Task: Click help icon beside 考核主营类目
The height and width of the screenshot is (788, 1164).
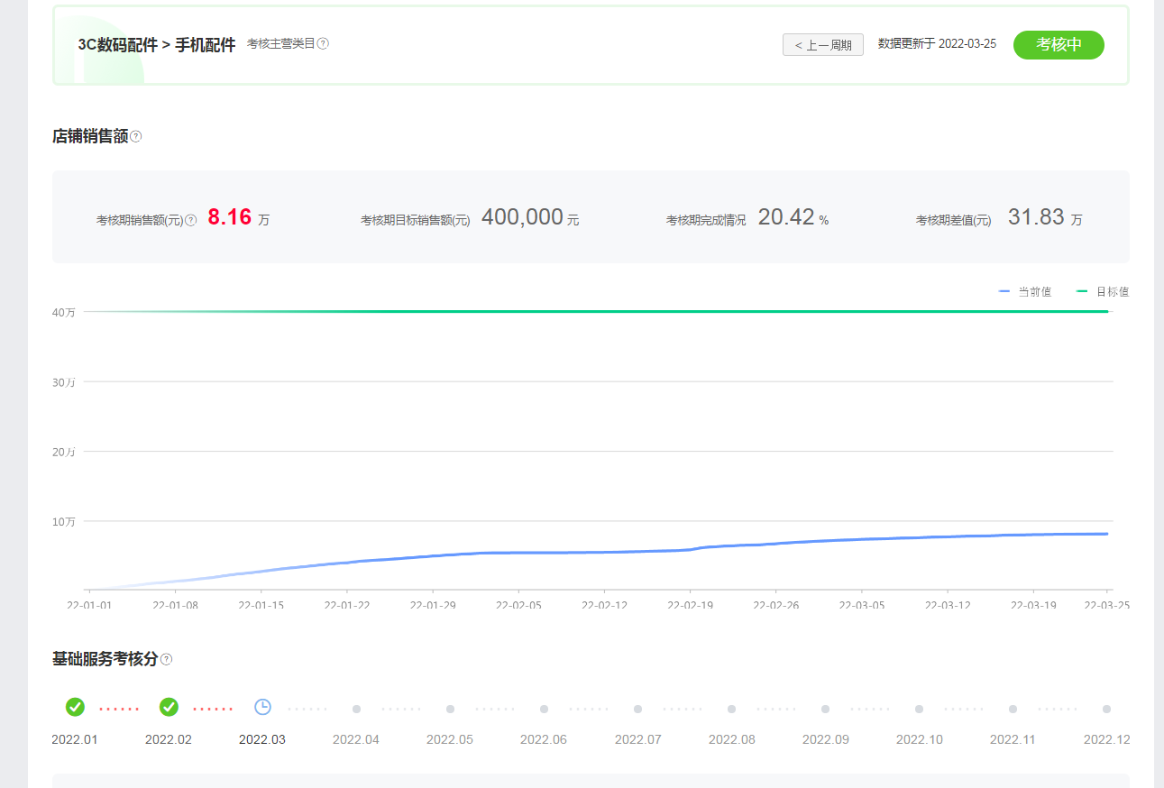Action: 323,43
